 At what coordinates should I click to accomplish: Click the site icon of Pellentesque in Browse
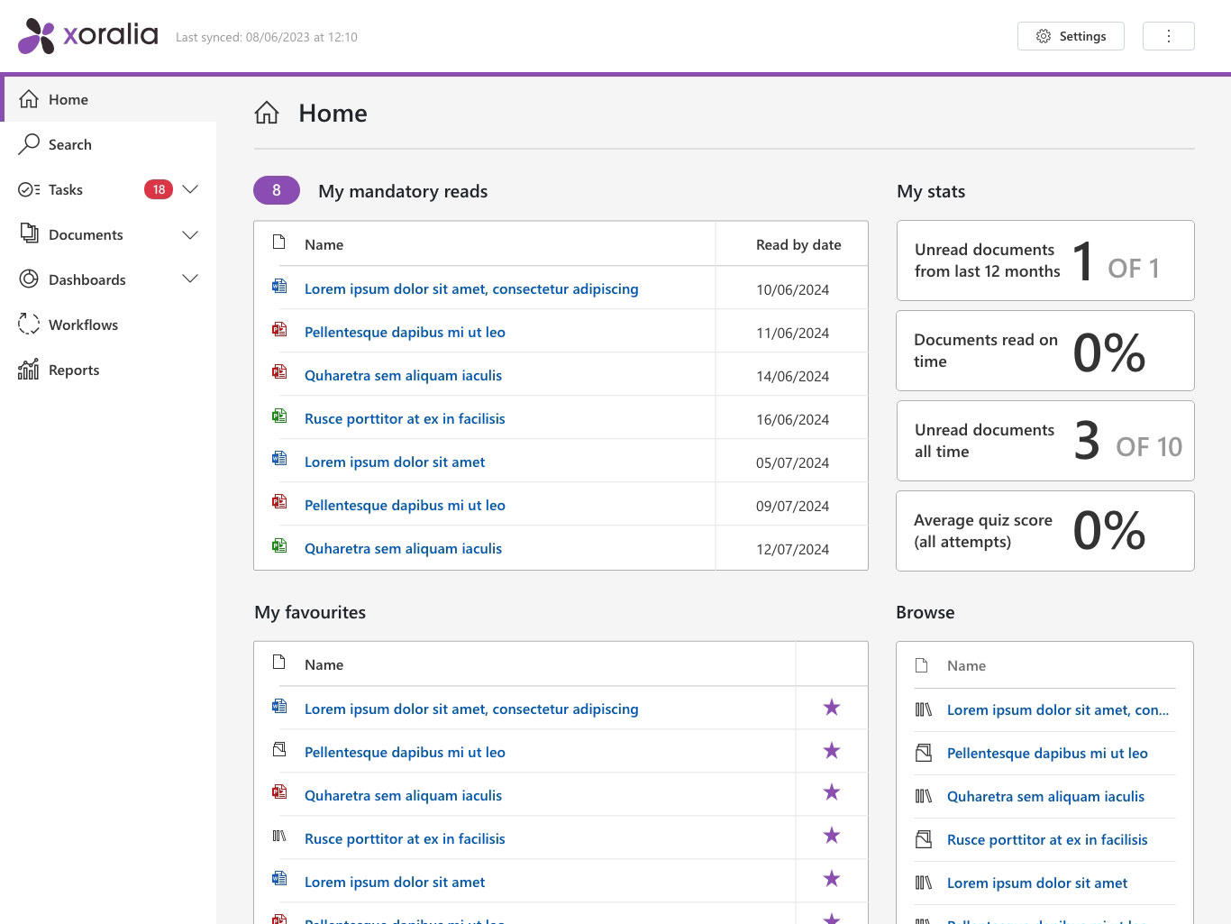(x=923, y=754)
